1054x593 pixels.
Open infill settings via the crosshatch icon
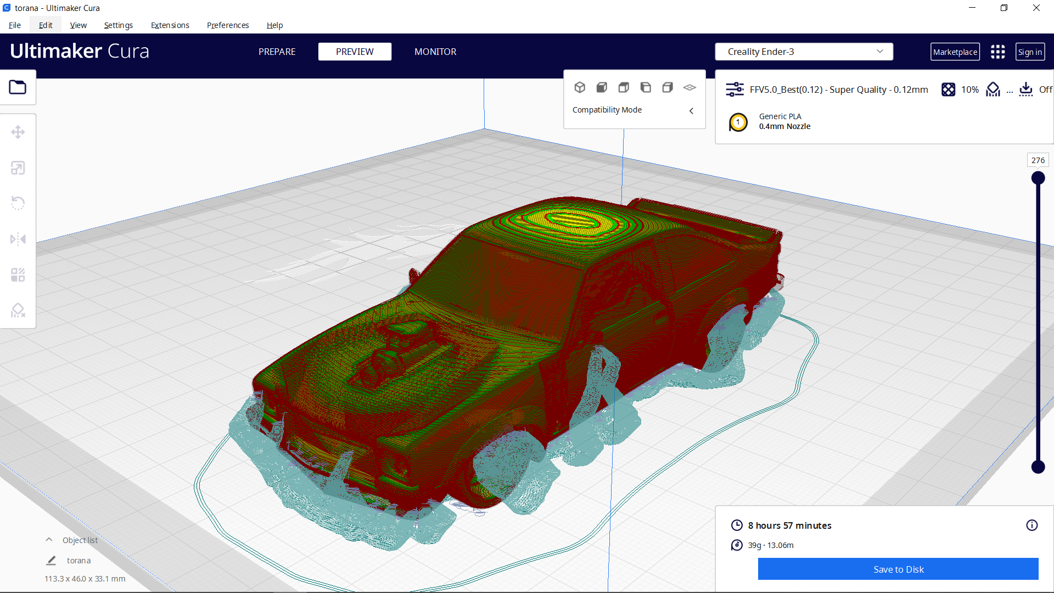tap(949, 89)
